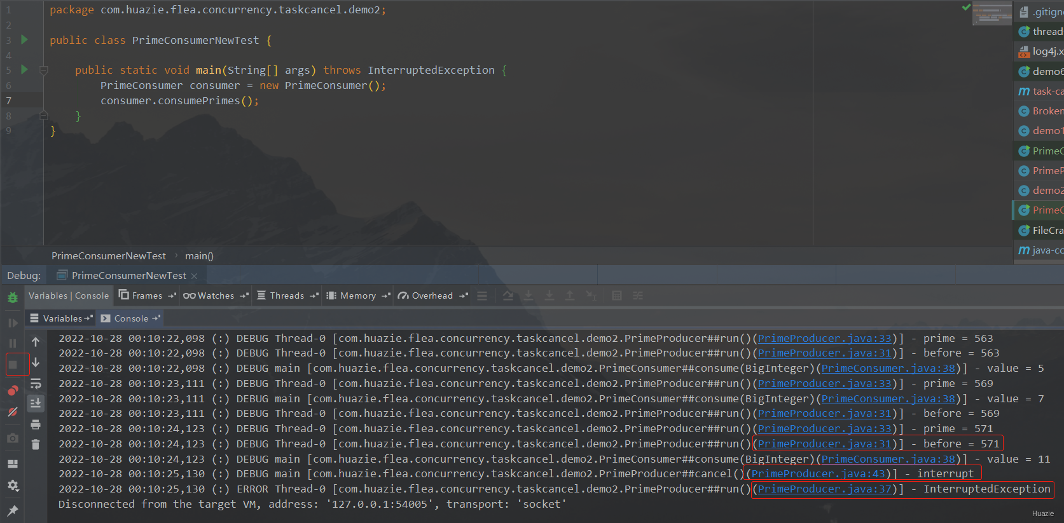The image size is (1064, 523).
Task: Open PrimeConsumer.java:38 link on 'value = 11' line
Action: [x=888, y=459]
